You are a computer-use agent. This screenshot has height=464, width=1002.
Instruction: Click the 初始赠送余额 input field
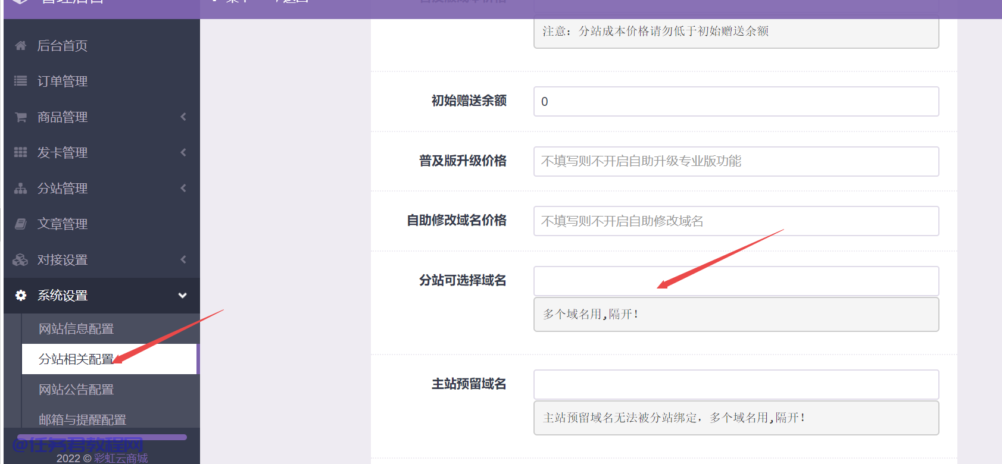(x=736, y=102)
